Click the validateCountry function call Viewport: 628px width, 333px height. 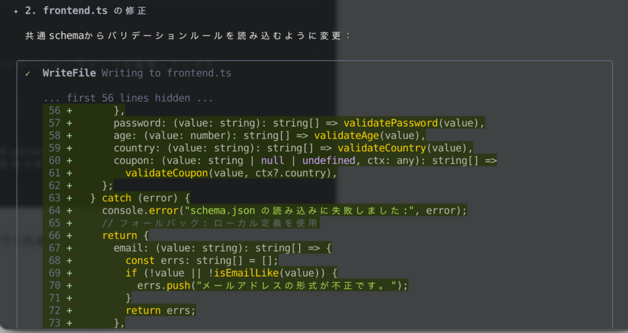[381, 148]
